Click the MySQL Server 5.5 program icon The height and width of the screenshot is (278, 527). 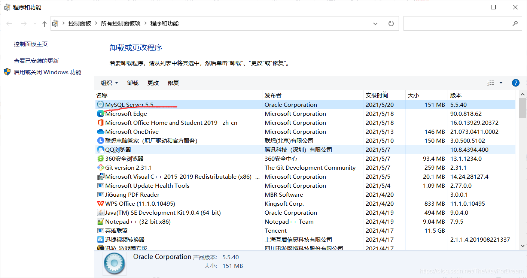pyautogui.click(x=100, y=105)
